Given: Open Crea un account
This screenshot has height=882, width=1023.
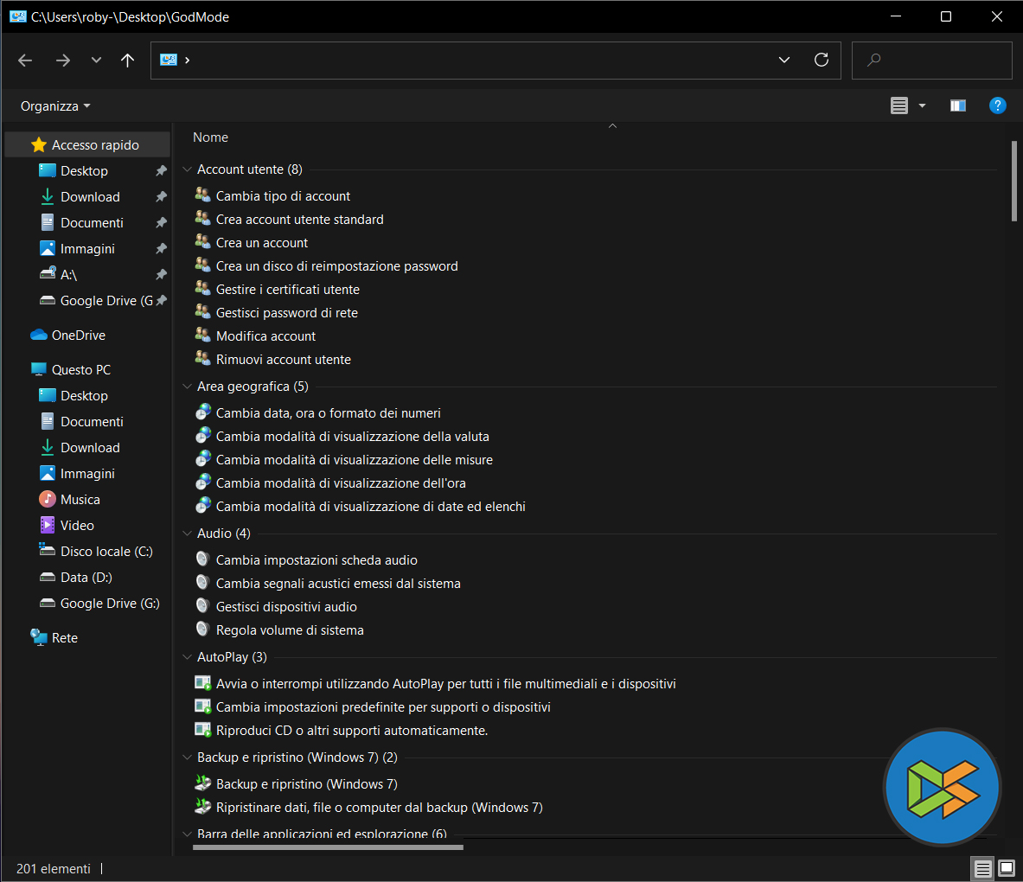Looking at the screenshot, I should (x=261, y=243).
